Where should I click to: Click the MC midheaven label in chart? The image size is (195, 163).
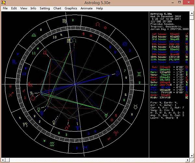[69, 41]
